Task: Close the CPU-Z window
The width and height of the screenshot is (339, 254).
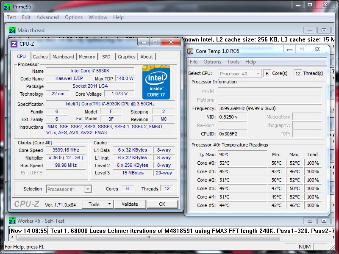Action: 171,42
